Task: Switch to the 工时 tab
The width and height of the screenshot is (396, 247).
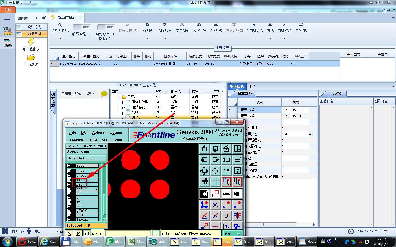Action: point(252,86)
